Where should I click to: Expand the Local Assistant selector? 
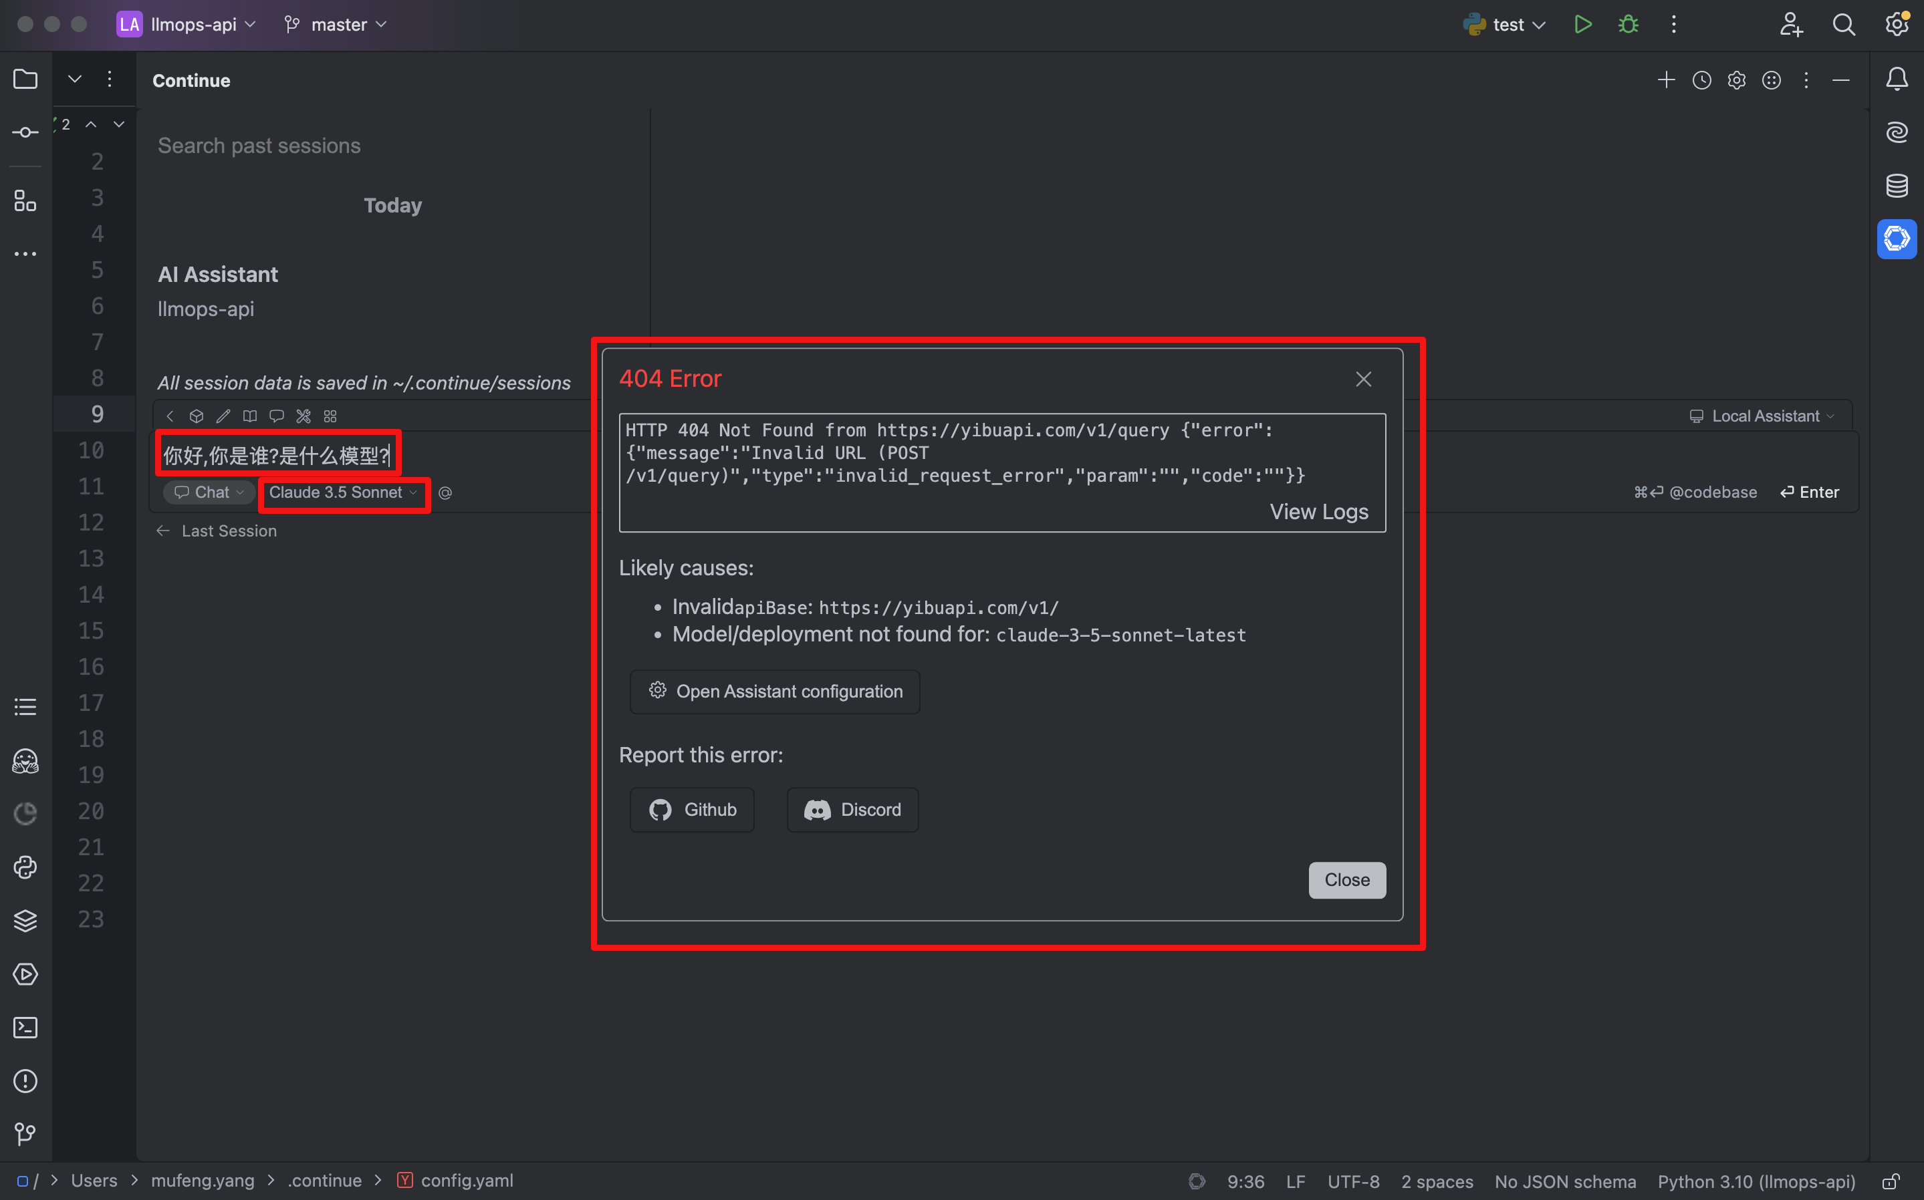[1764, 415]
